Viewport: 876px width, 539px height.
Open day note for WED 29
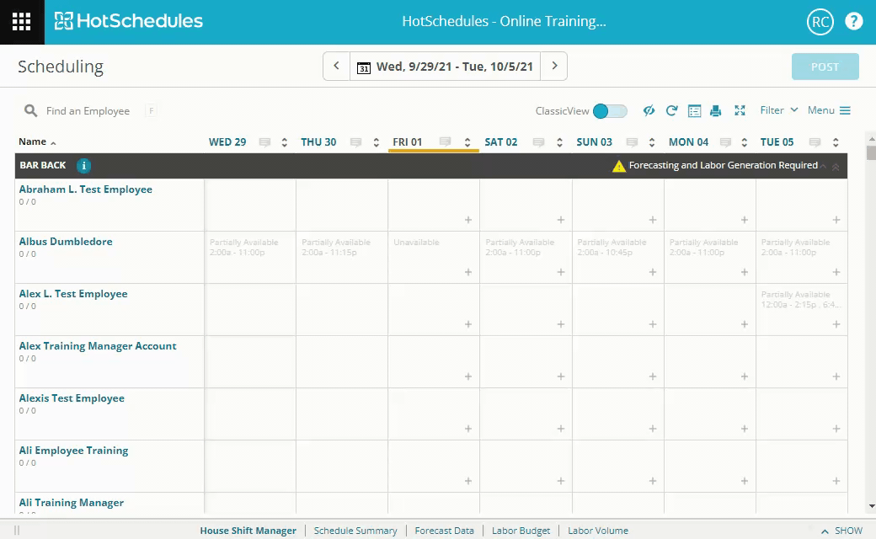click(x=264, y=142)
